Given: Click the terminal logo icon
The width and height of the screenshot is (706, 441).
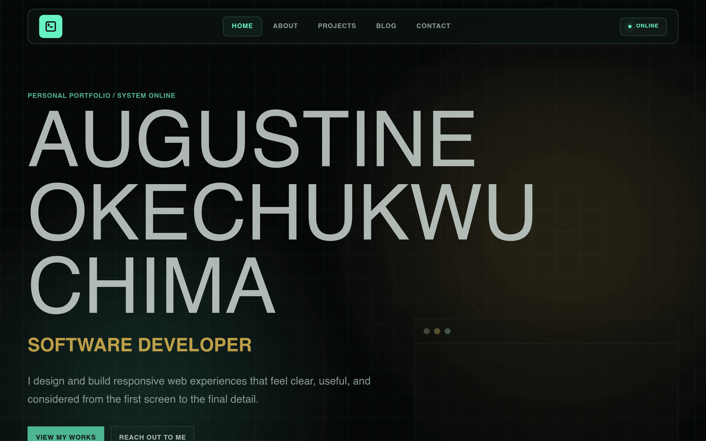Looking at the screenshot, I should (x=50, y=26).
